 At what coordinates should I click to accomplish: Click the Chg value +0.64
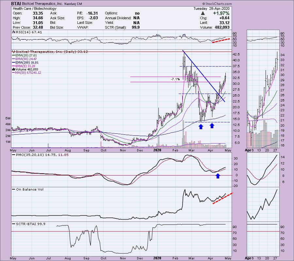click(x=224, y=18)
